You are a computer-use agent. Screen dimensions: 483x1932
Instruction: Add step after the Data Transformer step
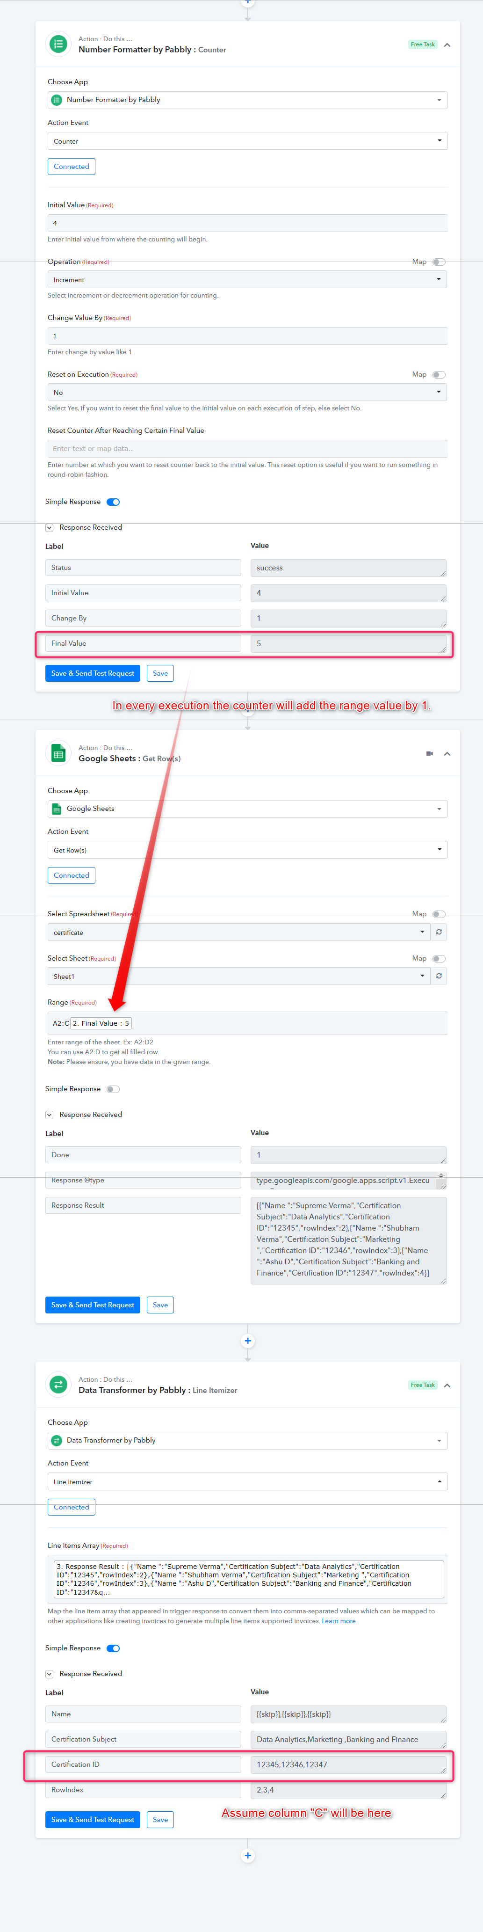click(x=247, y=1856)
